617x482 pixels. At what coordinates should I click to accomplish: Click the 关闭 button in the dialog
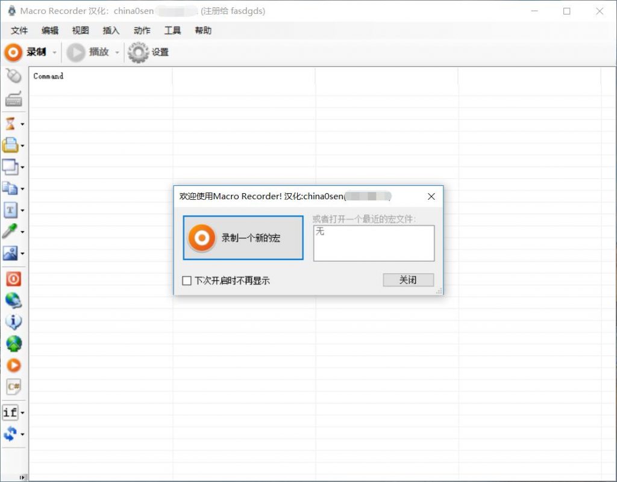pos(408,280)
